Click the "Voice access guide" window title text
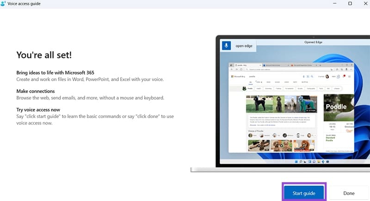Image resolution: width=370 pixels, height=201 pixels. (x=24, y=4)
